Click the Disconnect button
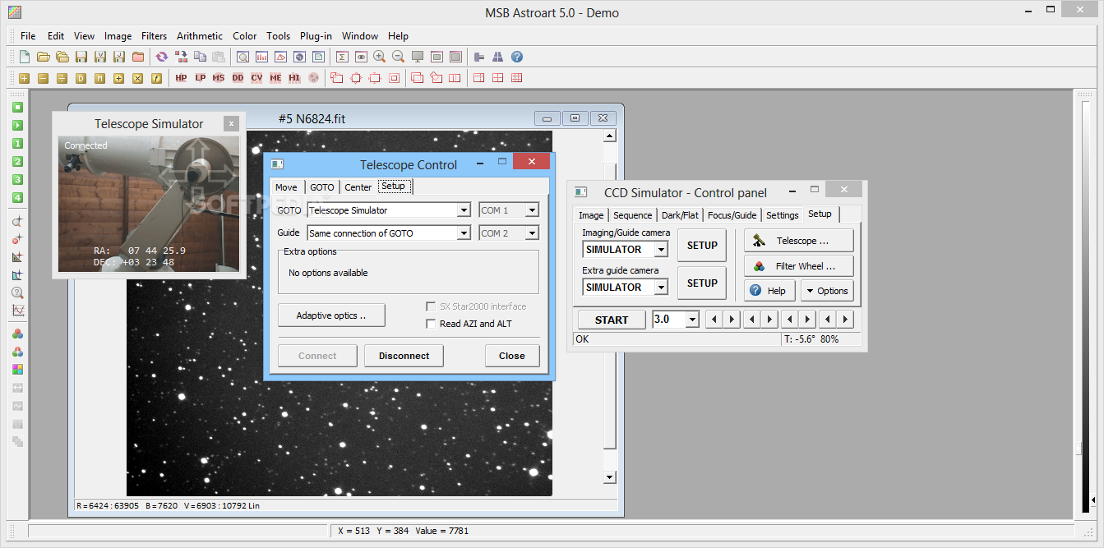 [404, 356]
